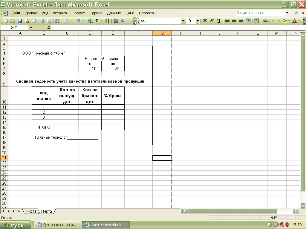Click the Print icon
Screen dimensions: 306x229
tap(42, 21)
